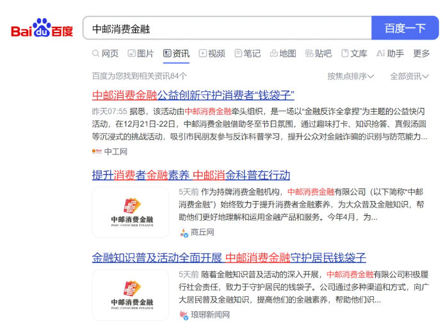
Task: Click the 中工网 source favicon
Action: (x=97, y=152)
